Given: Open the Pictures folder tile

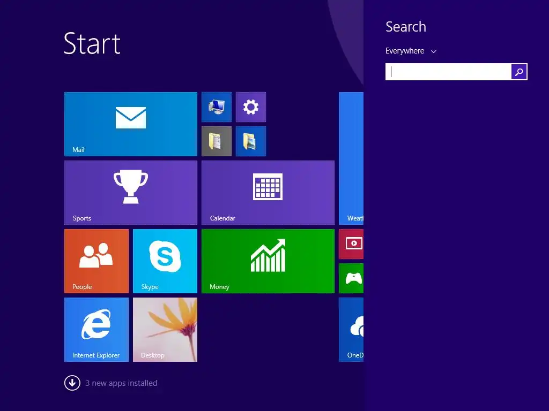Looking at the screenshot, I should pyautogui.click(x=251, y=141).
